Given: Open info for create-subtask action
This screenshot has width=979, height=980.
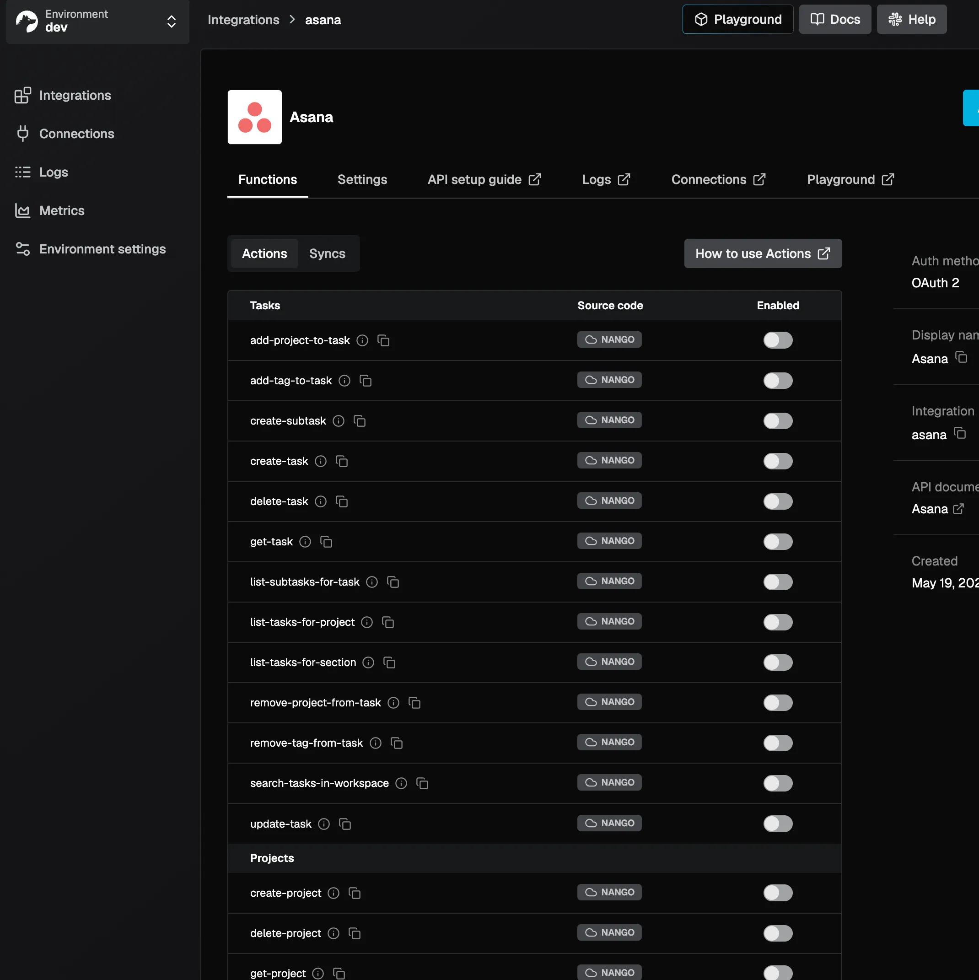Looking at the screenshot, I should click(x=339, y=421).
